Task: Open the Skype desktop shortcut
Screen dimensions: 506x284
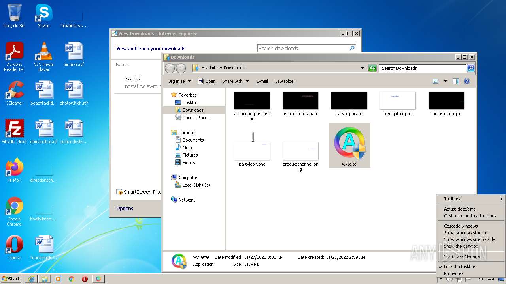Action: coord(43,16)
